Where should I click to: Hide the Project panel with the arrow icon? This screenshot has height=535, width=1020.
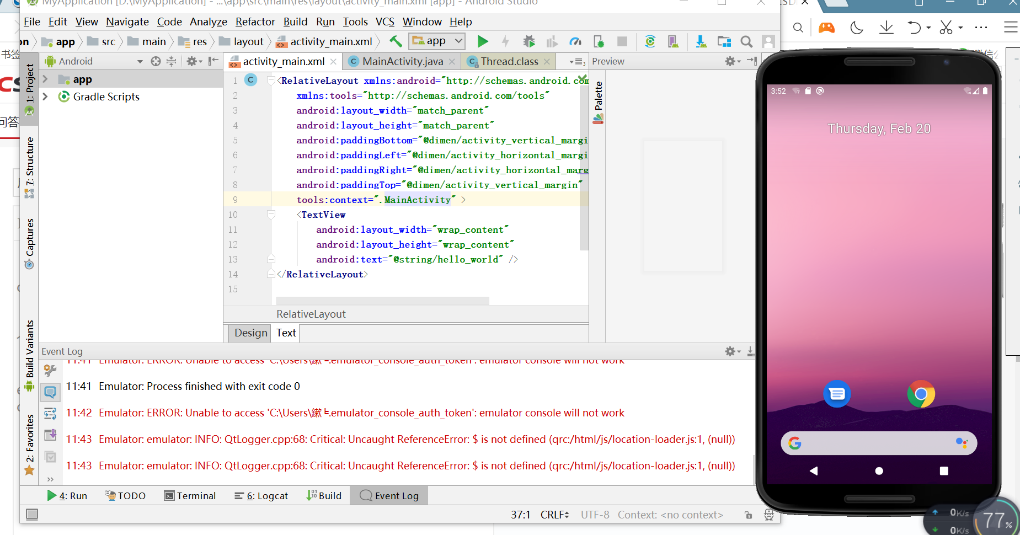click(x=213, y=61)
